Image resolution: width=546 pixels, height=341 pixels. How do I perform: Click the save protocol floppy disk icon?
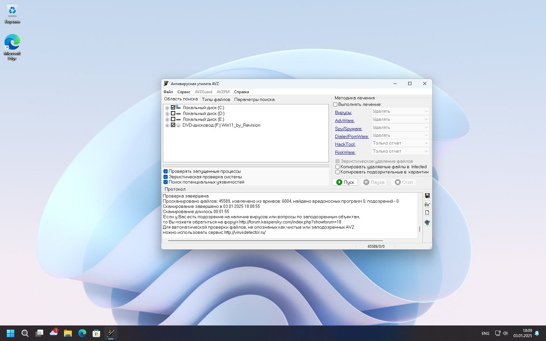(427, 196)
